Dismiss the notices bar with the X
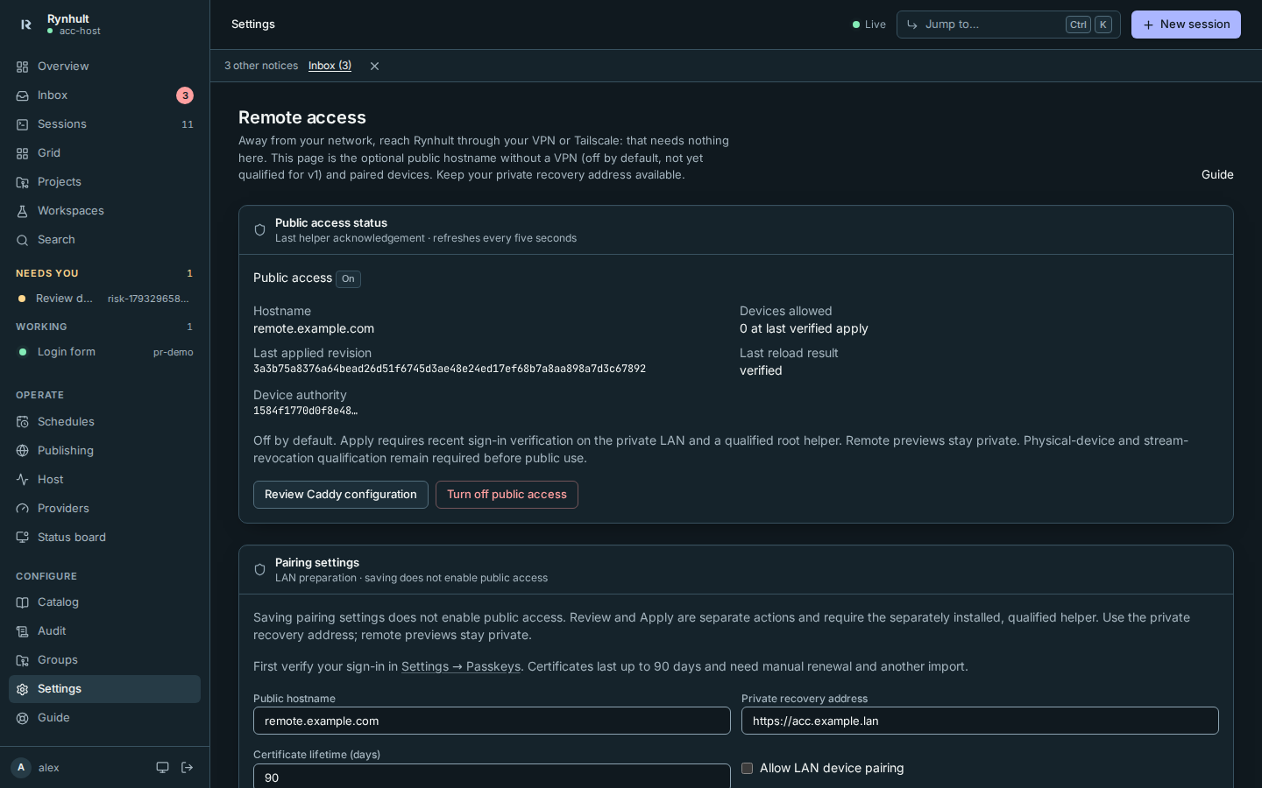This screenshot has width=1262, height=788. tap(374, 66)
